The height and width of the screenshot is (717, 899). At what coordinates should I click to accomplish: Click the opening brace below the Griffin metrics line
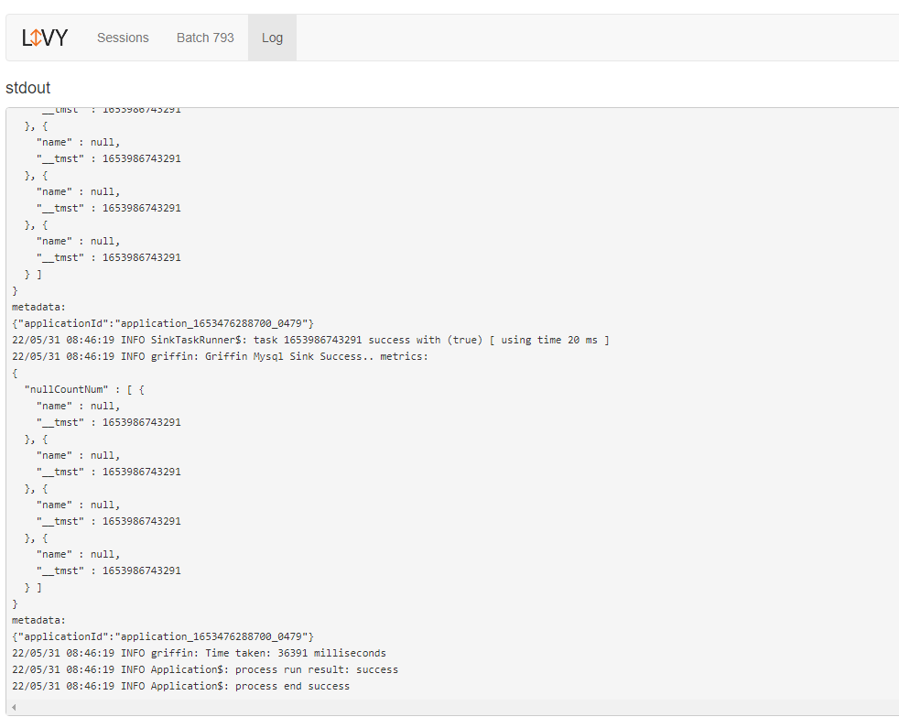[15, 373]
